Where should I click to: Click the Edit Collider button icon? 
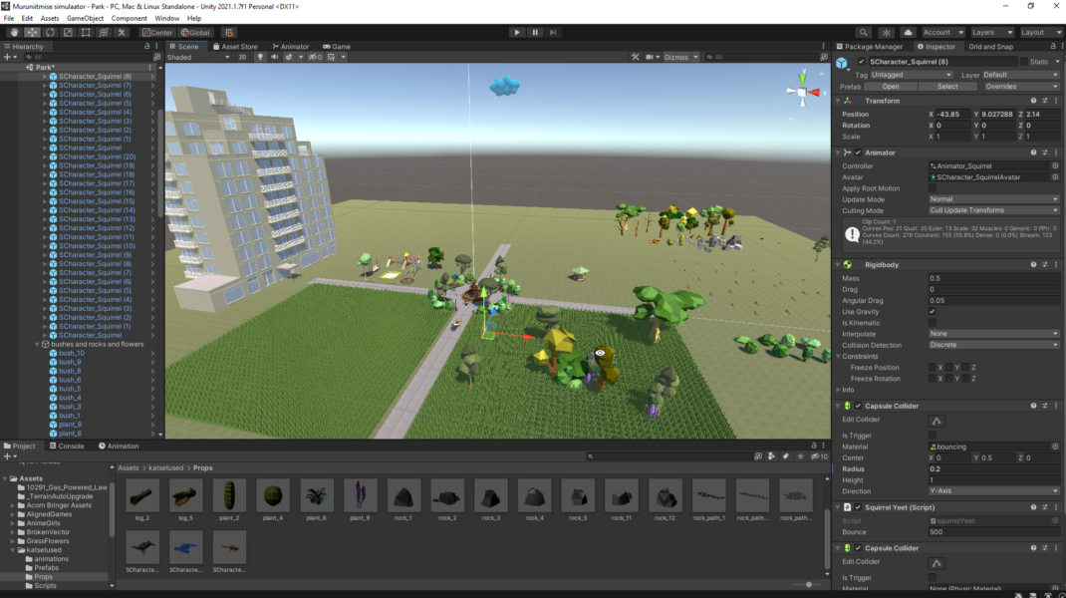936,421
